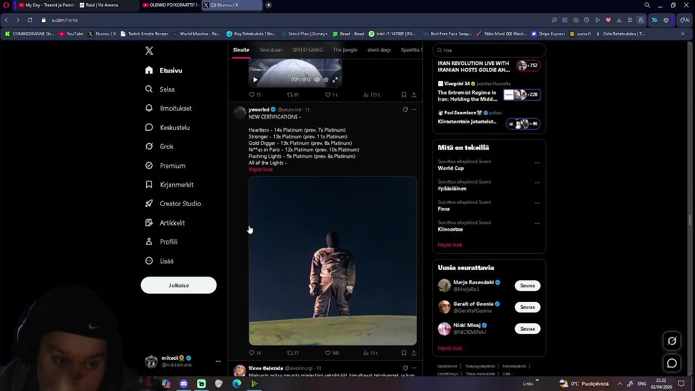Open options for Urme Seintule post
The width and height of the screenshot is (695, 391).
tap(414, 368)
